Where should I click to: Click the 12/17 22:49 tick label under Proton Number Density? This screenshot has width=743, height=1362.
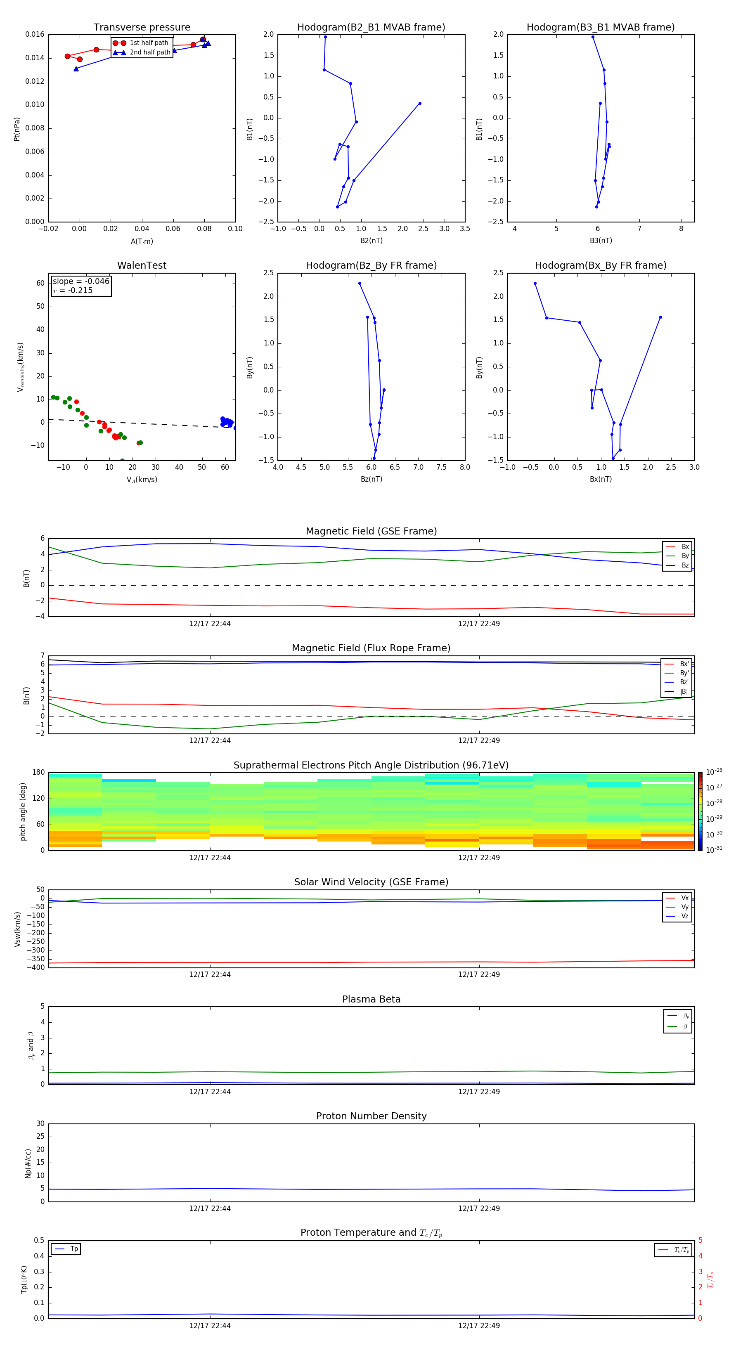tap(478, 1208)
